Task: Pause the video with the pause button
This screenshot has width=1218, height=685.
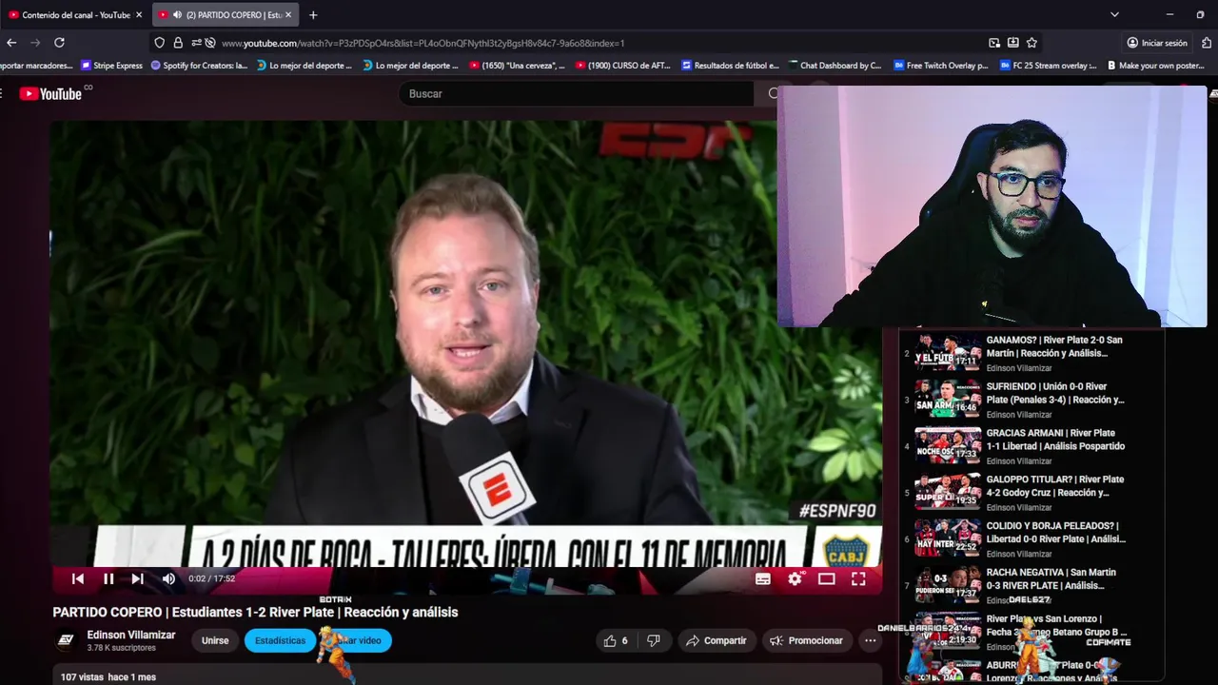Action: [x=108, y=578]
